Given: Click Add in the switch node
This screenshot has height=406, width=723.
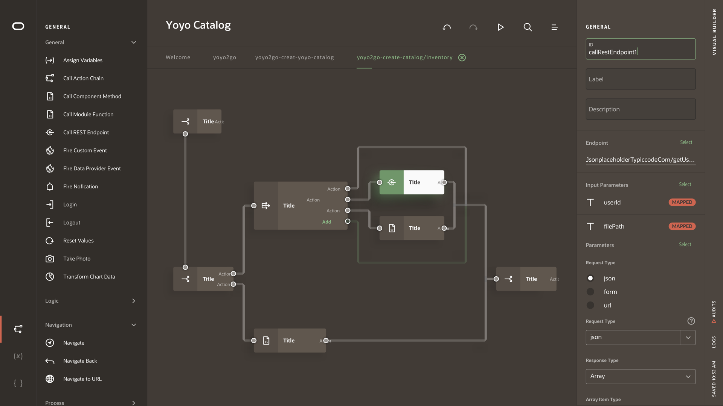Looking at the screenshot, I should coord(326,222).
